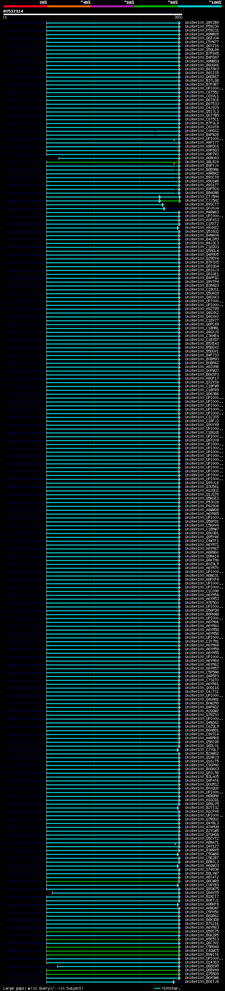The height and width of the screenshot is (991, 225).
Task: Select label UniRef100_C4WTF1
Action: [x=202, y=541]
